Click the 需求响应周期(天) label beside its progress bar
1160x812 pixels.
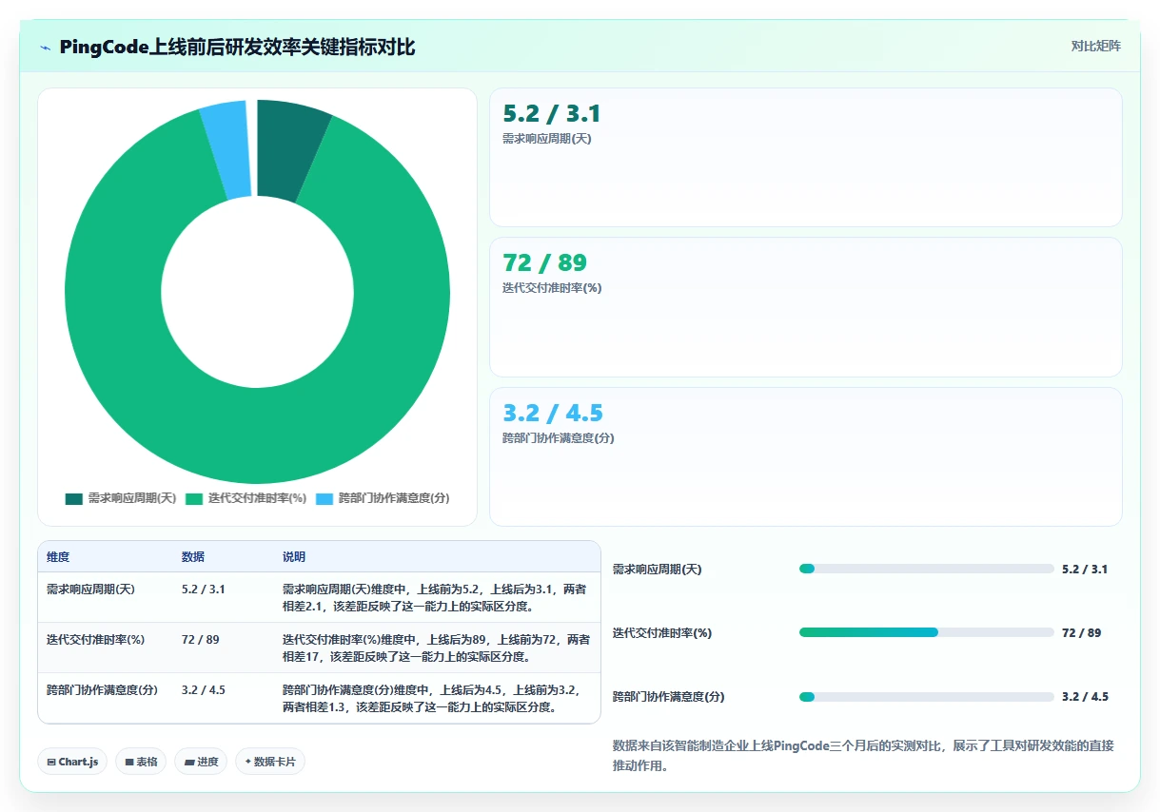coord(658,570)
